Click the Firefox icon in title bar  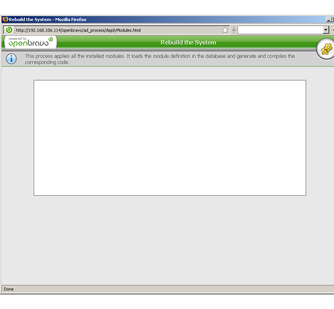coord(5,19)
